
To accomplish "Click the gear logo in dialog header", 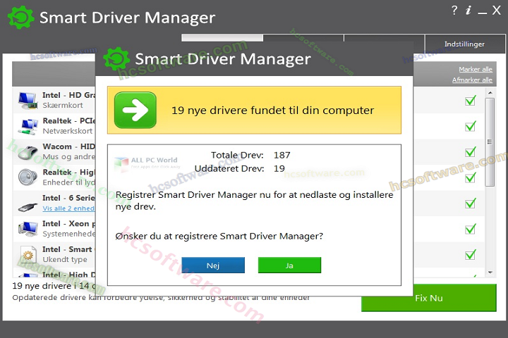I will (116, 59).
